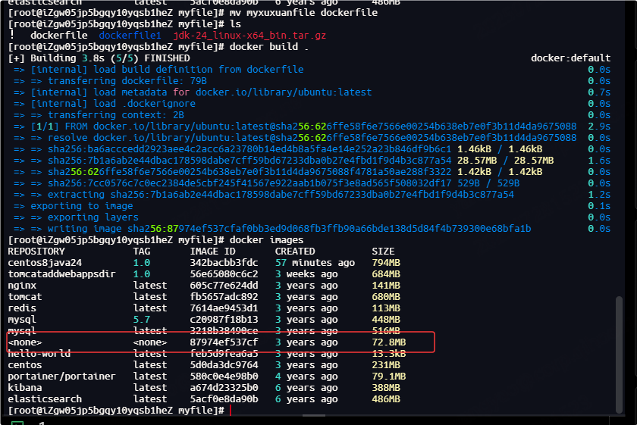Click the 'docker build .' command text
637x425 pixels.
pyautogui.click(x=269, y=47)
